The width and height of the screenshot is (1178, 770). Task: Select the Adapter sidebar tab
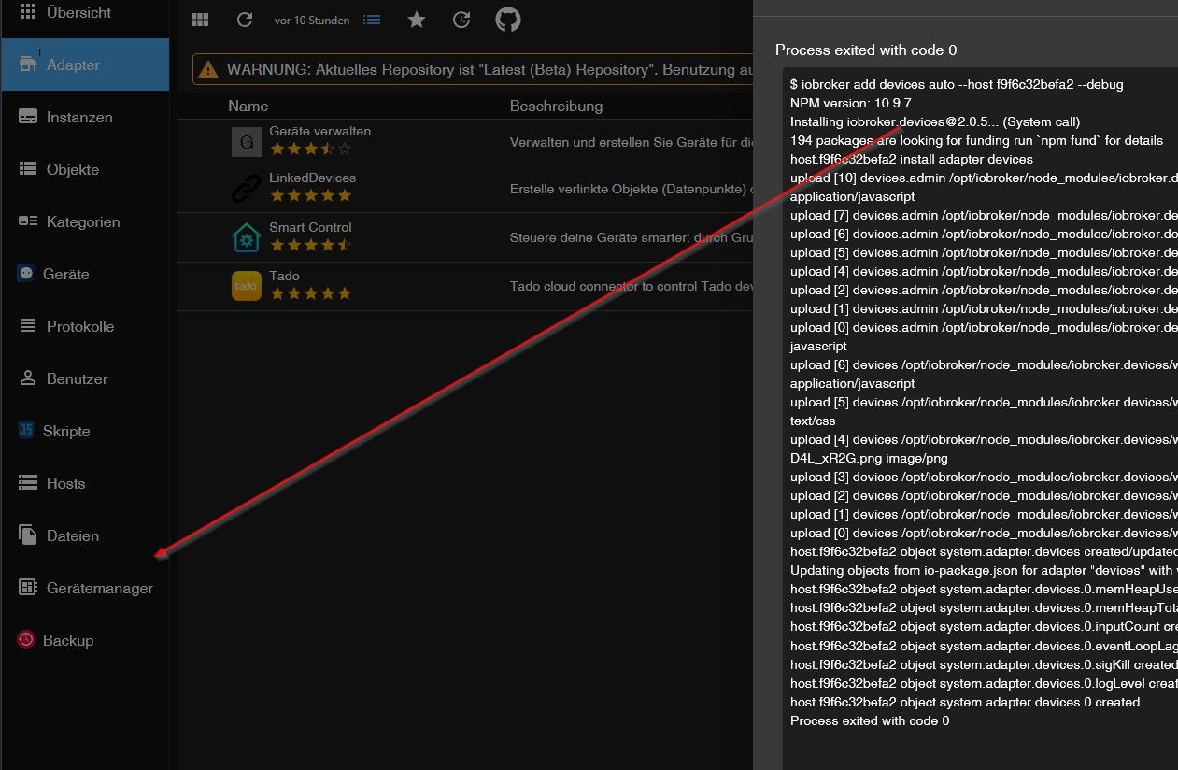pos(85,64)
